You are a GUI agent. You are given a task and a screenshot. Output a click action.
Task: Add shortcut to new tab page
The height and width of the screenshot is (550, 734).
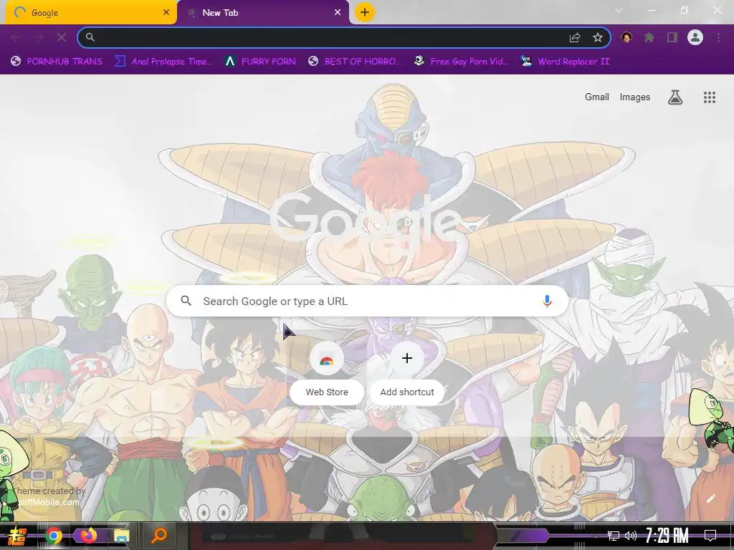[x=407, y=374]
